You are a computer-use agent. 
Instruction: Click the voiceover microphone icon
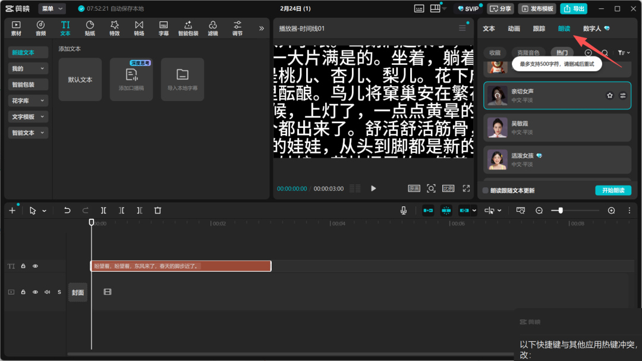click(404, 210)
